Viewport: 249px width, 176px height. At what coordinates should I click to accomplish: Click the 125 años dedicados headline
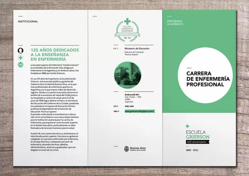click(55, 54)
